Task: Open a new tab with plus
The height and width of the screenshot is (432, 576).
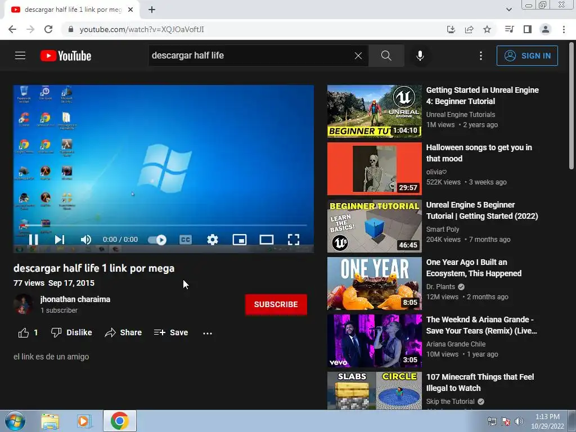Action: (152, 10)
